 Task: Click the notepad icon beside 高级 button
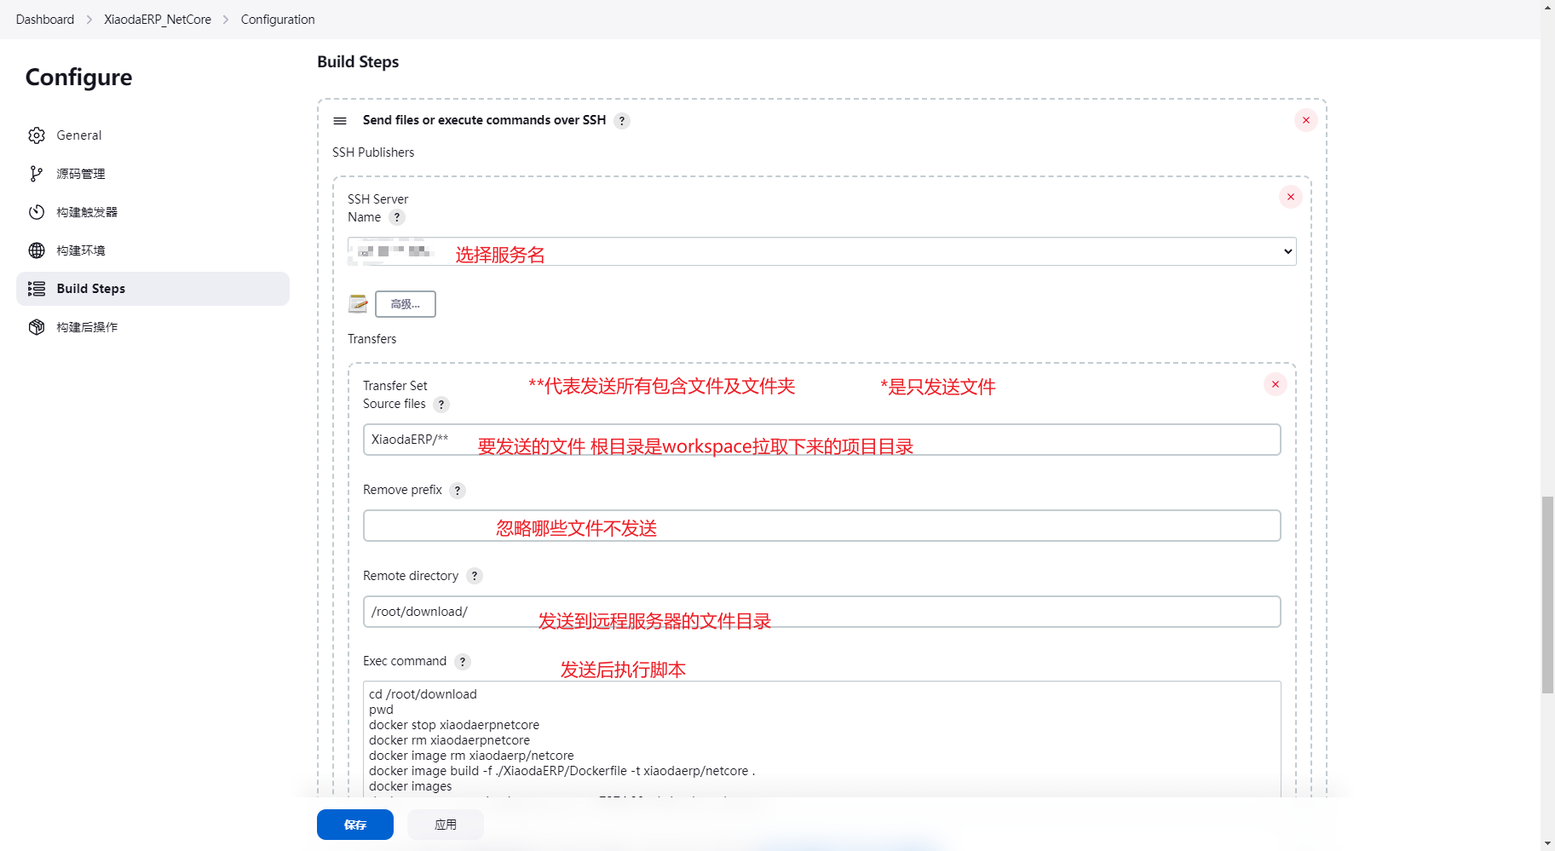[x=358, y=304]
